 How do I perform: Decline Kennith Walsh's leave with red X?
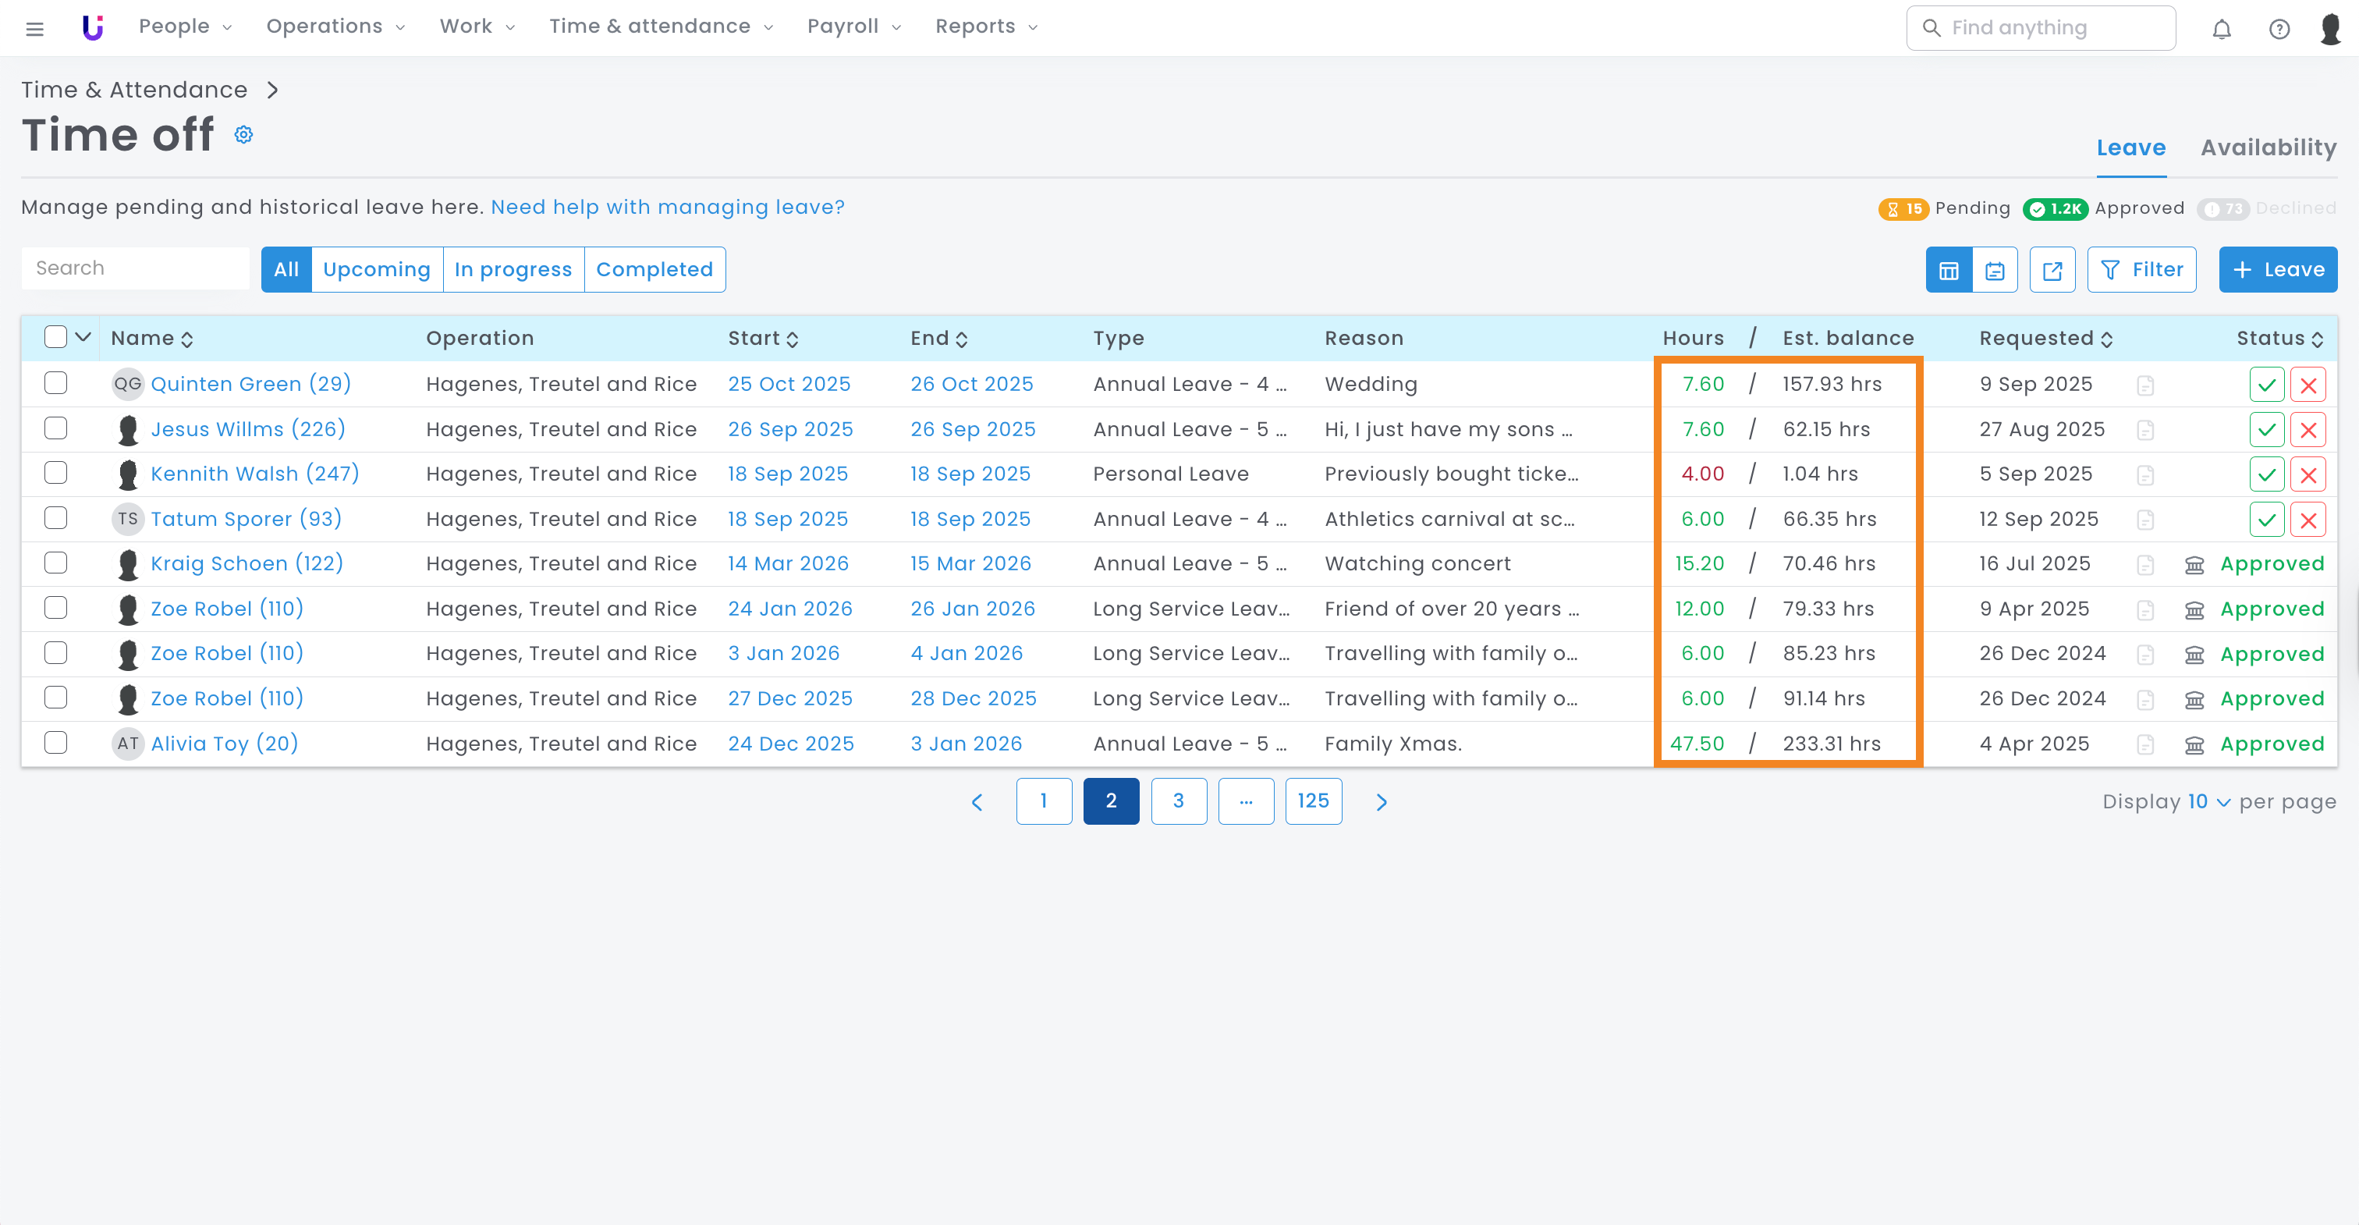tap(2308, 474)
